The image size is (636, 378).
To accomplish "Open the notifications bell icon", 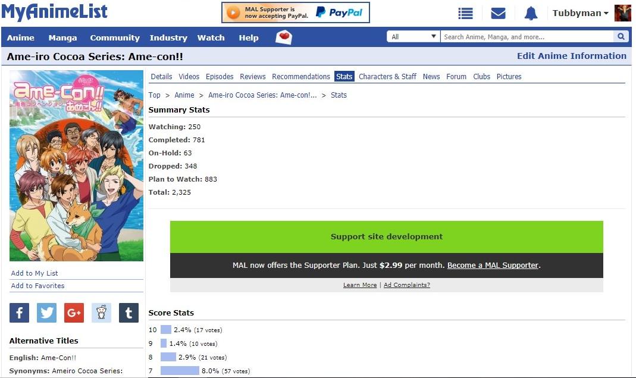I will coord(531,14).
